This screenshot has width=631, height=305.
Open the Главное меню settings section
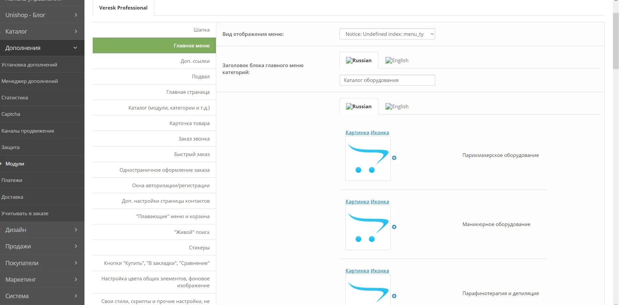tap(154, 45)
